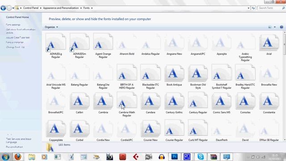Open the Personalization link in sidebar
Viewport: 286px width, 161px height.
click(x=14, y=147)
